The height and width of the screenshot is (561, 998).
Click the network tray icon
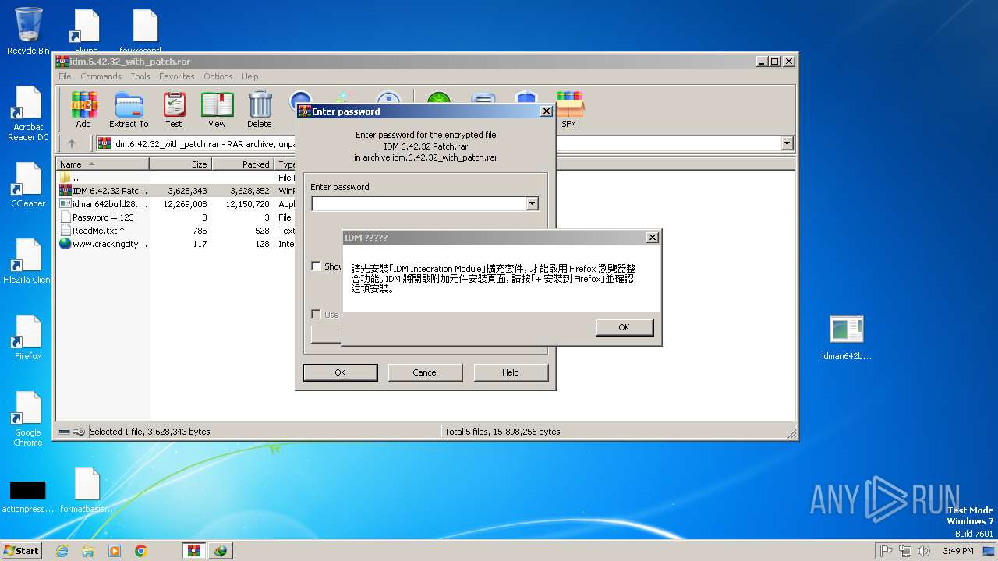905,551
